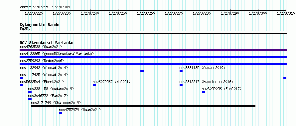Select the nsv4123865 gnomAD structural variant bar
Screen dimensions: 296x126
[153, 57]
